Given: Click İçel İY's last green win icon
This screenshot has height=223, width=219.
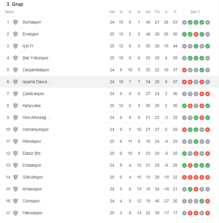Looking at the screenshot, I should (x=208, y=46).
